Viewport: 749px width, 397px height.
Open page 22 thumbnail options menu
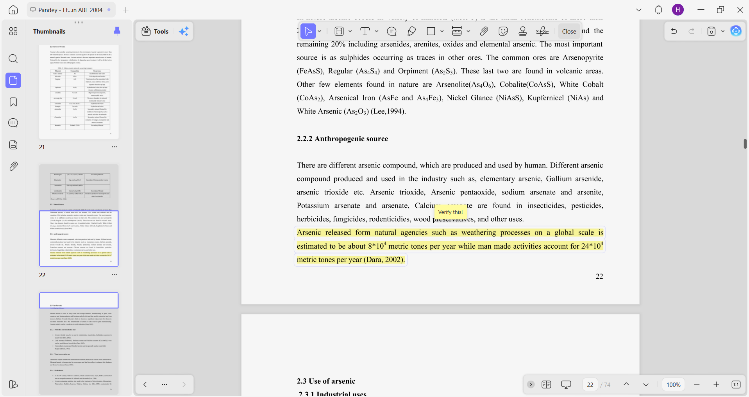[114, 275]
